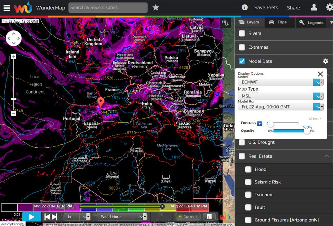Image resolution: width=333 pixels, height=226 pixels.
Task: Switch to the Layers tab
Action: click(250, 22)
